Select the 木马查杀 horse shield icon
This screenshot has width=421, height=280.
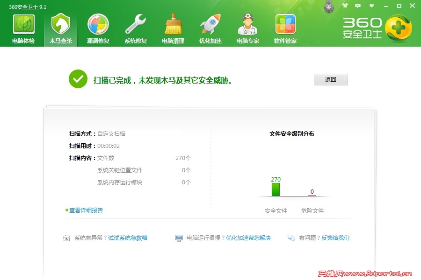click(x=61, y=24)
